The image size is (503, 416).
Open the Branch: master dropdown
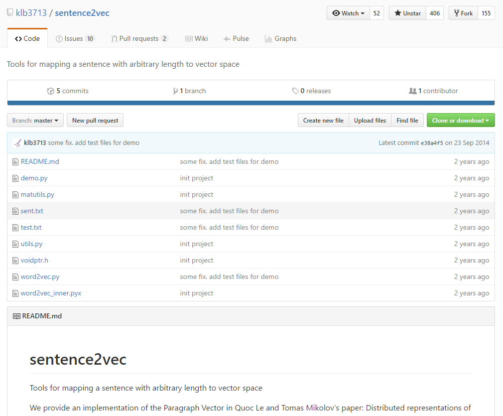(35, 121)
